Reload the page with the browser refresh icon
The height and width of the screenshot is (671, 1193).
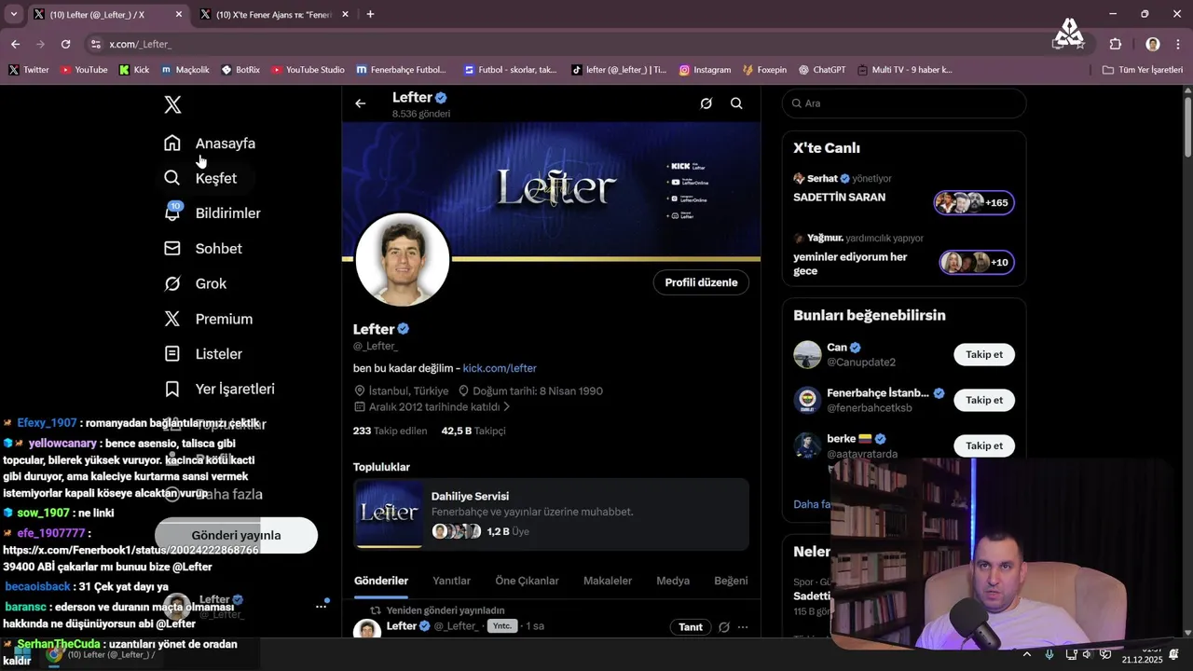tap(65, 44)
